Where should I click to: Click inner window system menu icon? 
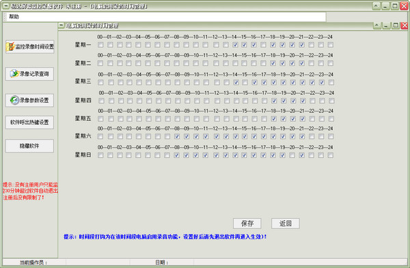(61, 25)
